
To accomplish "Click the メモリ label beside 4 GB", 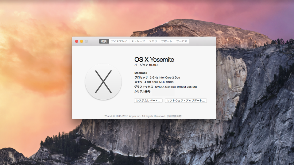I will [x=138, y=82].
